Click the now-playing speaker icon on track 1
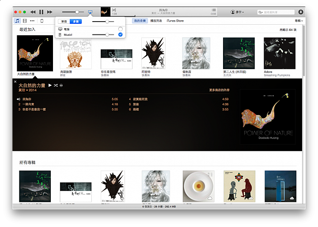Image resolution: width=318 pixels, height=227 pixels. point(19,99)
